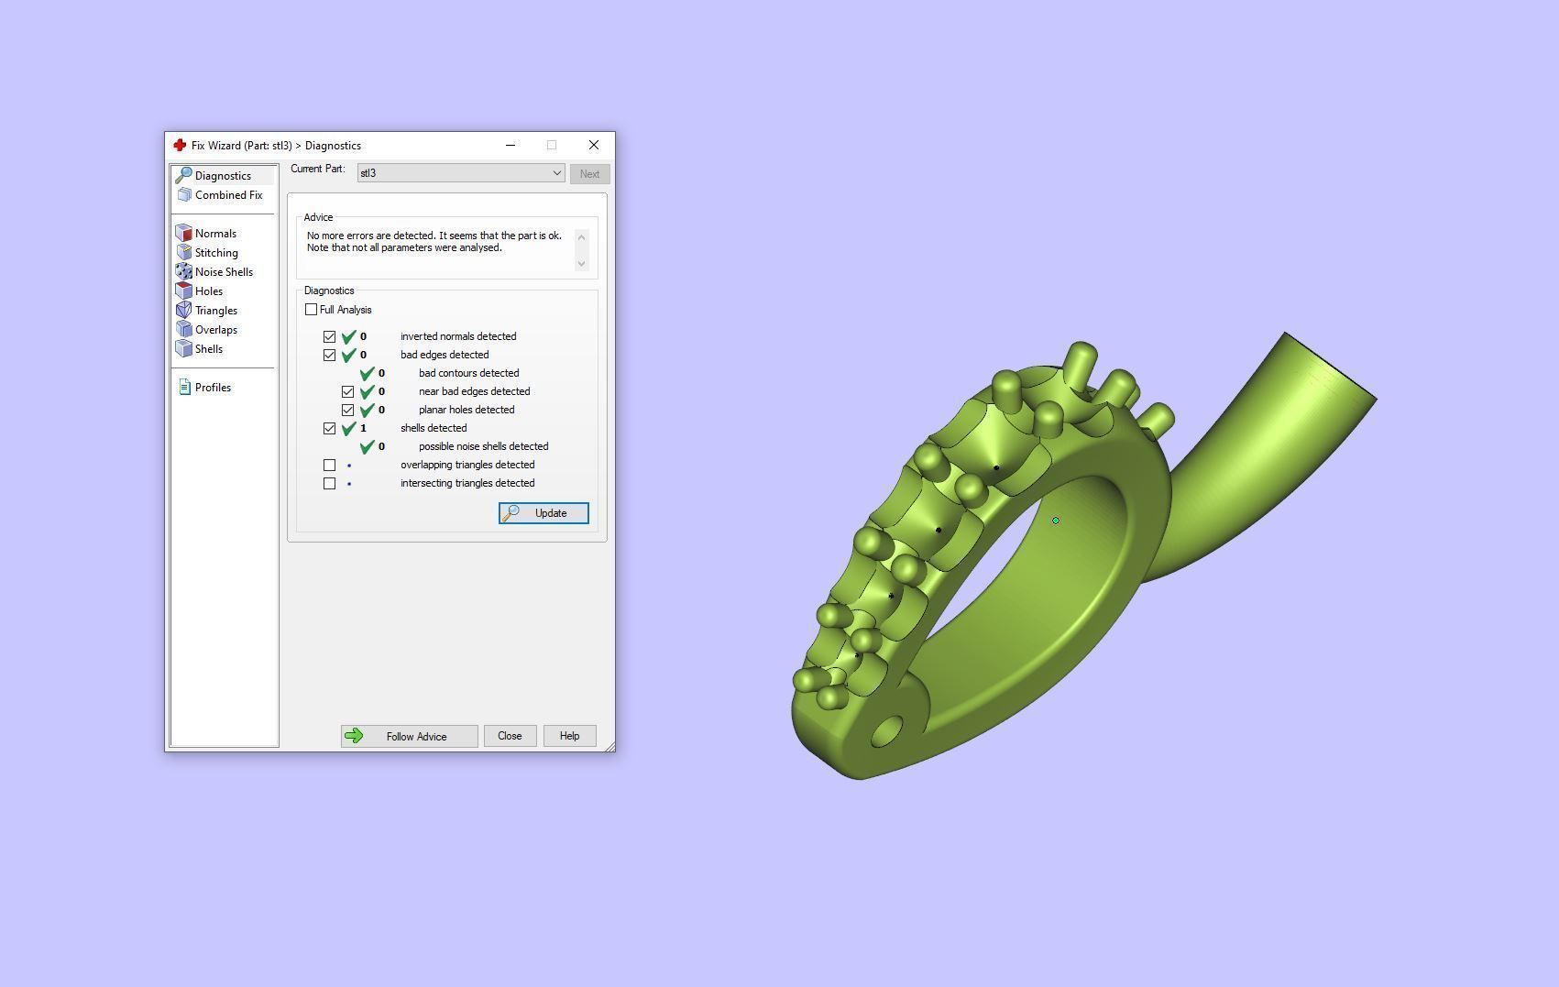This screenshot has height=987, width=1559.
Task: Uncheck shells detected checkbox
Action: tap(330, 428)
